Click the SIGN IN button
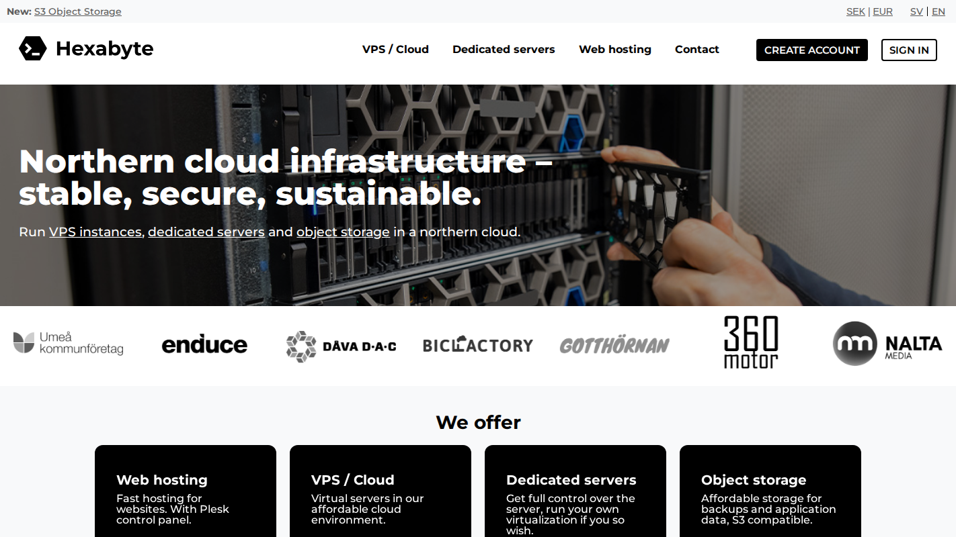956x537 pixels. click(x=909, y=50)
